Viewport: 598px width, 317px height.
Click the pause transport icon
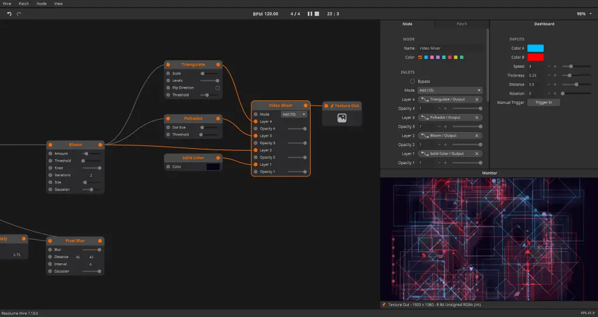pyautogui.click(x=310, y=13)
